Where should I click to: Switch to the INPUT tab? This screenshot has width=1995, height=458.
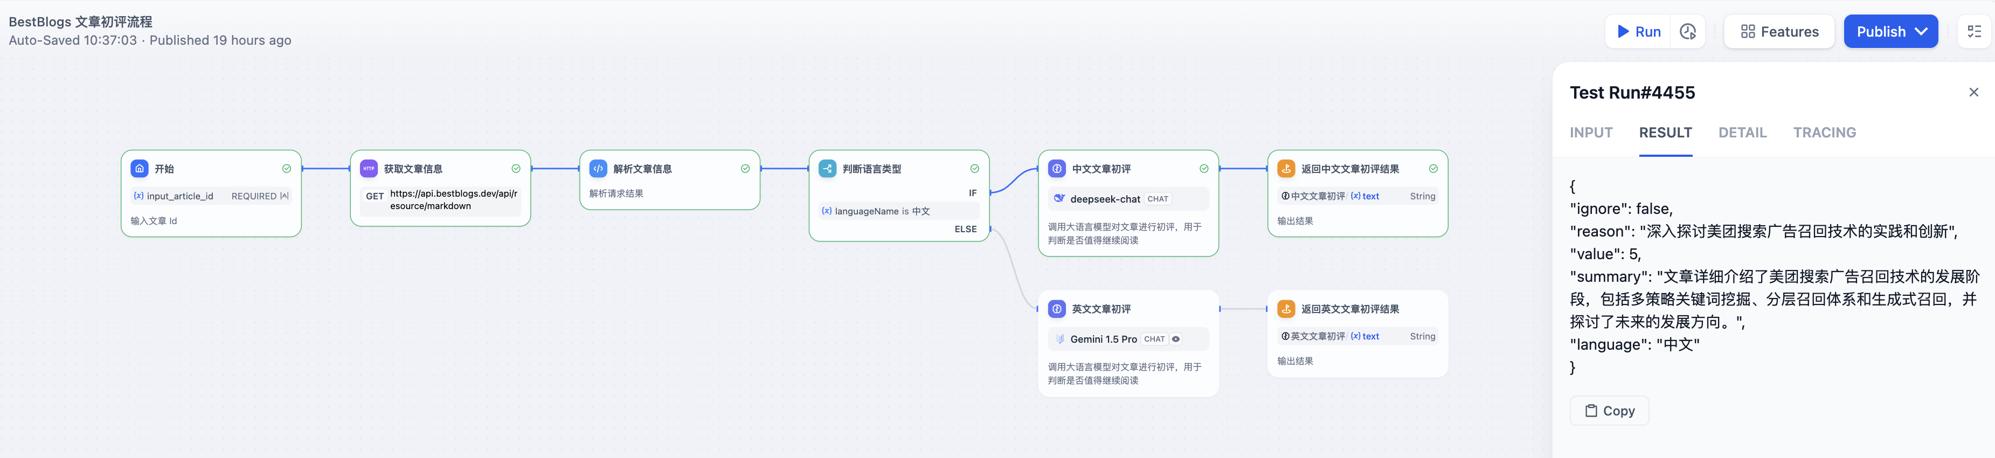click(1591, 133)
